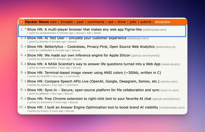Click the 3 hours ago timestamp
The height and width of the screenshot is (132, 205).
[x=56, y=111]
